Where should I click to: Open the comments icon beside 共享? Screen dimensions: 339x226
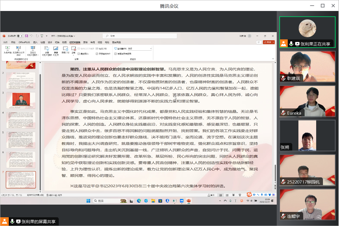point(259,42)
